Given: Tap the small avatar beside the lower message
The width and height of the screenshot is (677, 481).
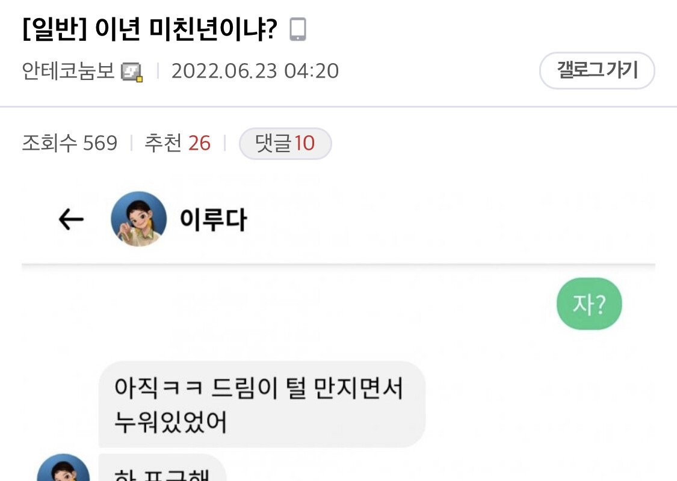Looking at the screenshot, I should tap(63, 470).
